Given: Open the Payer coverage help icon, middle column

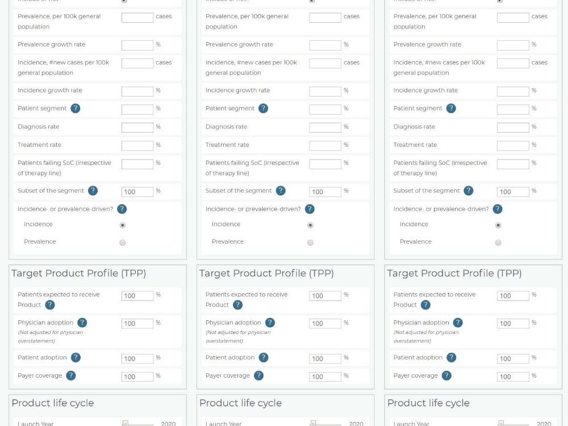Looking at the screenshot, I should pos(259,375).
